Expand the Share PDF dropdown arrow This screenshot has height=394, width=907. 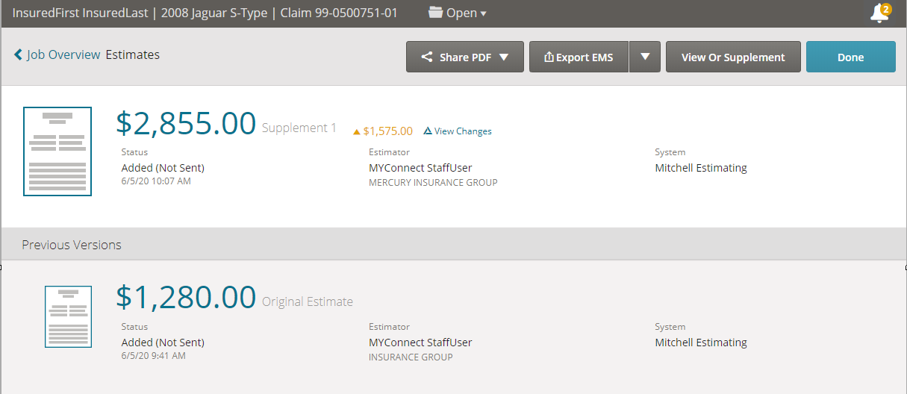click(x=504, y=57)
